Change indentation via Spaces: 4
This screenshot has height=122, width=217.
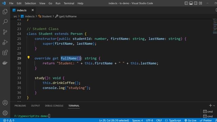137,120
